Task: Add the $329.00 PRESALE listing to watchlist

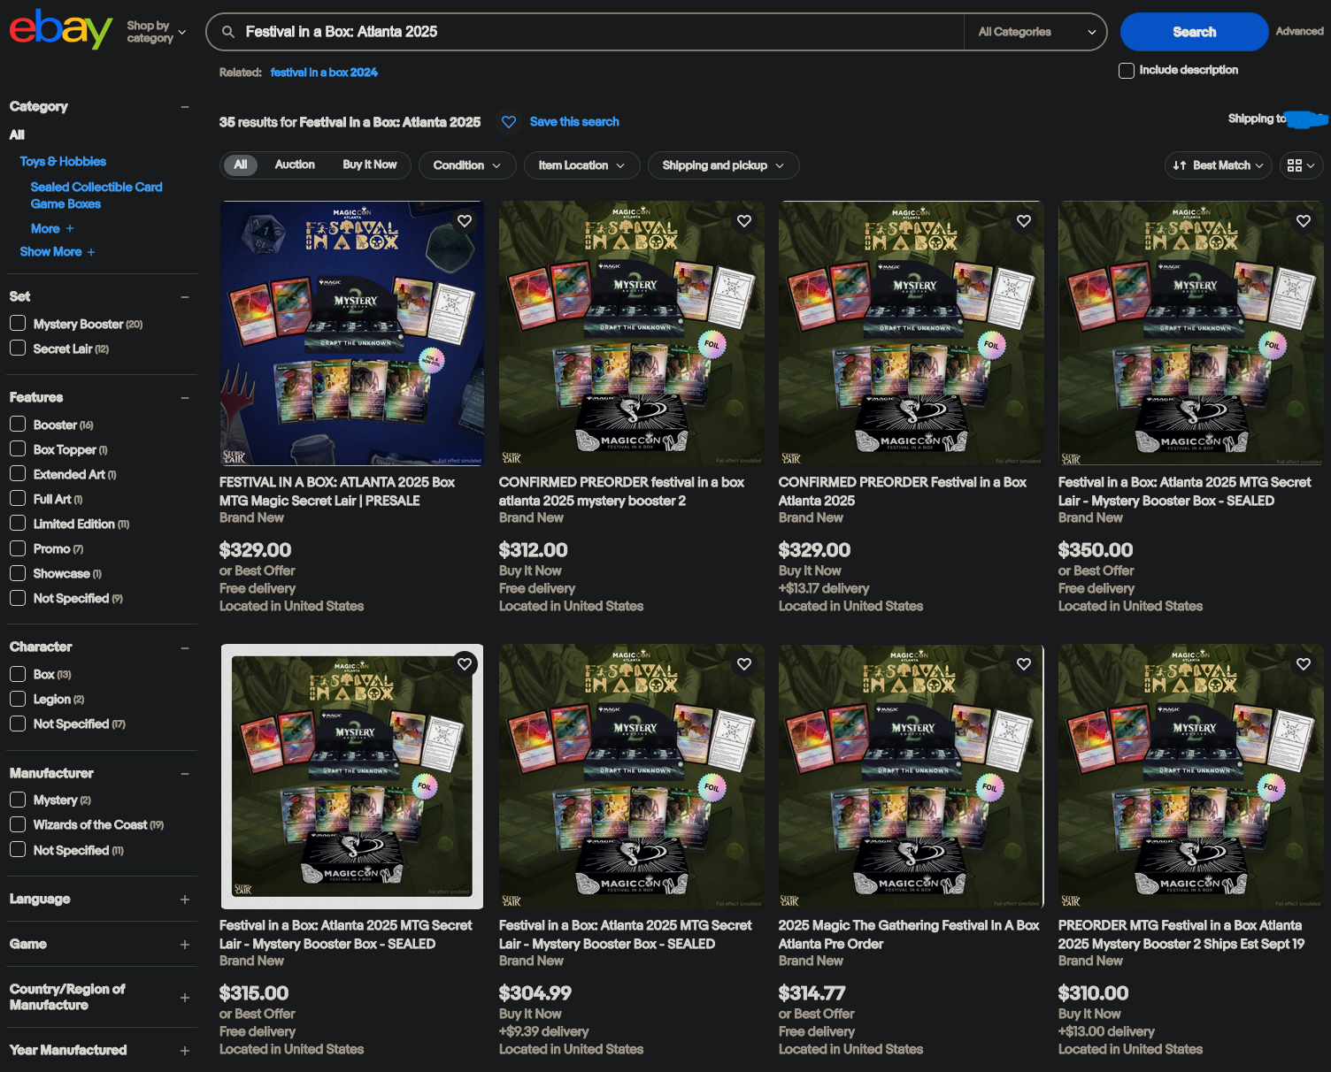Action: click(x=465, y=221)
